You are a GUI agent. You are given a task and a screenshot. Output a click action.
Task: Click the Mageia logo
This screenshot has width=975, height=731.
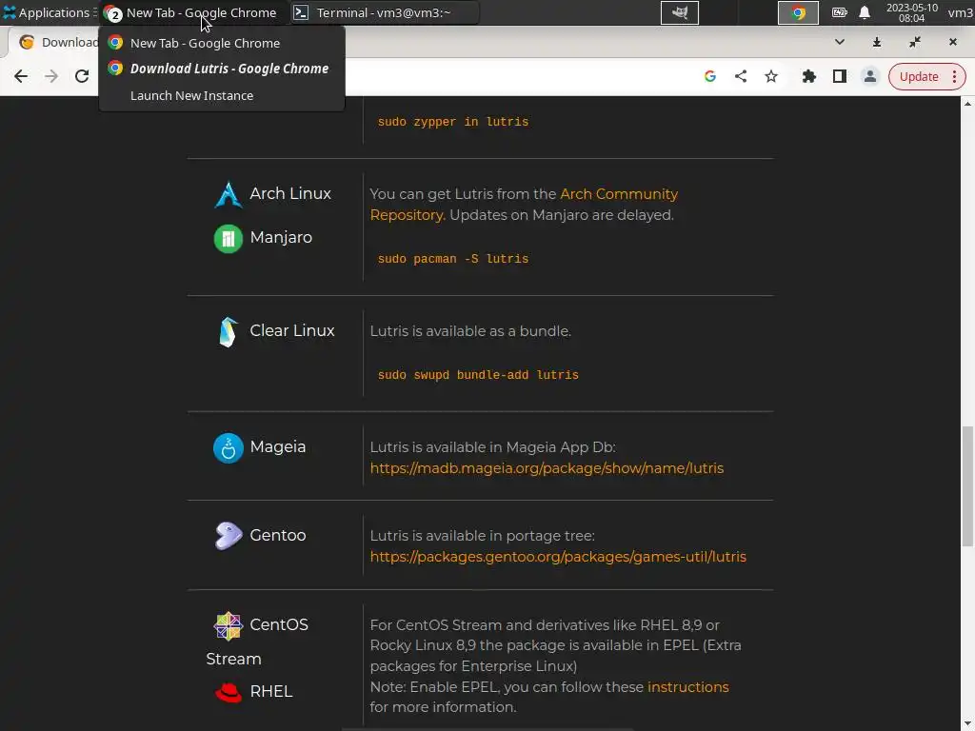point(229,448)
